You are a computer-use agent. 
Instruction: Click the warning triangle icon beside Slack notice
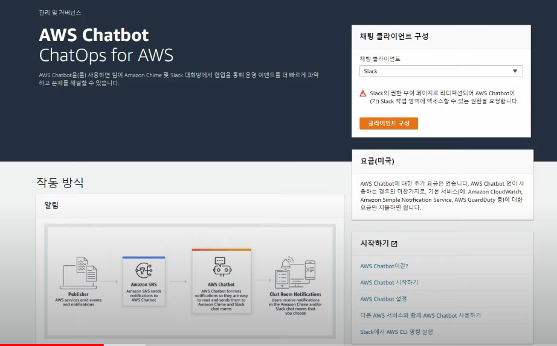(x=362, y=93)
